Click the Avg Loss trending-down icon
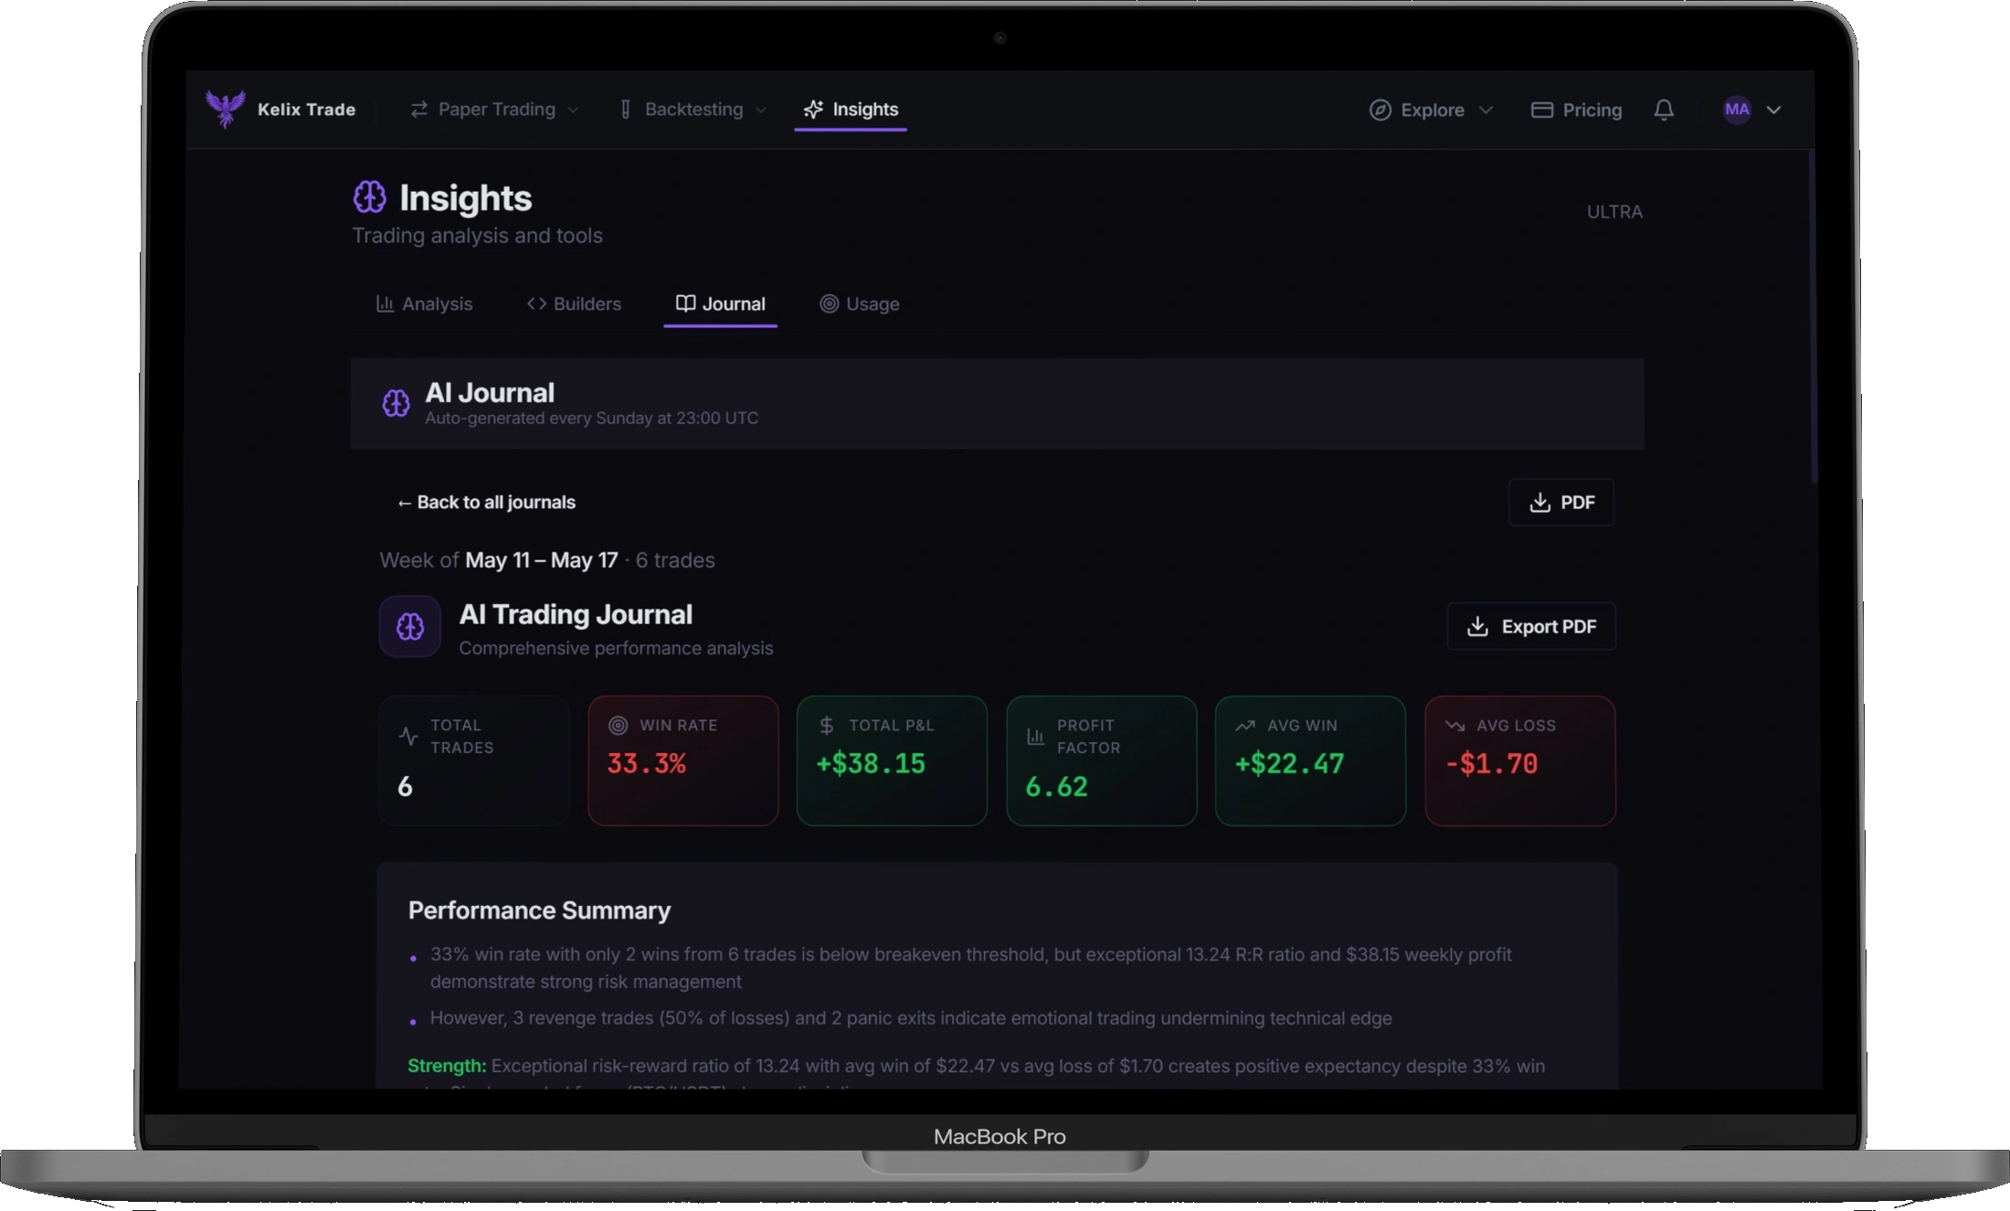2010x1211 pixels. (x=1455, y=725)
